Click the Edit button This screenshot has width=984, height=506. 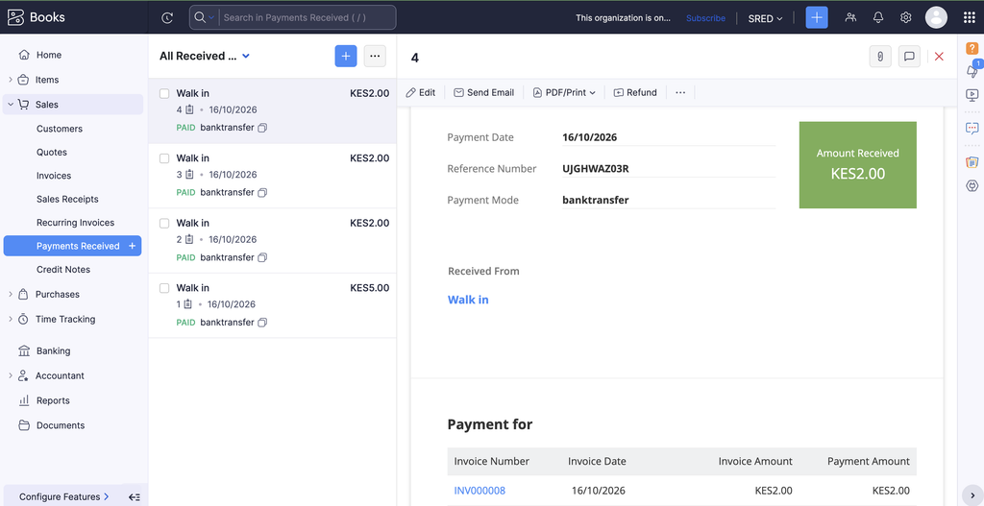(421, 93)
